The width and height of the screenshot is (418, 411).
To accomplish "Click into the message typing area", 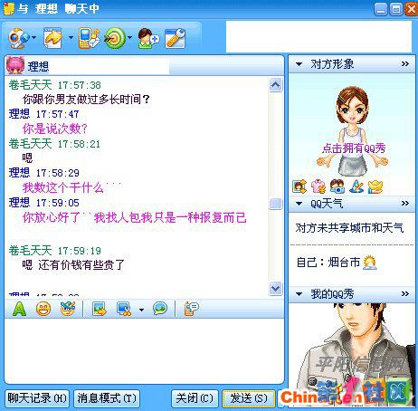I will (144, 350).
